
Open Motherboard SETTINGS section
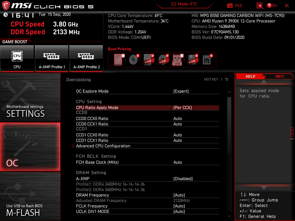pos(30,97)
